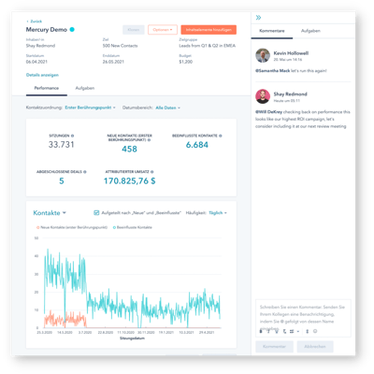Viewport: 374px width, 374px height.
Task: Click budget value '$1,200'
Action: [x=186, y=62]
